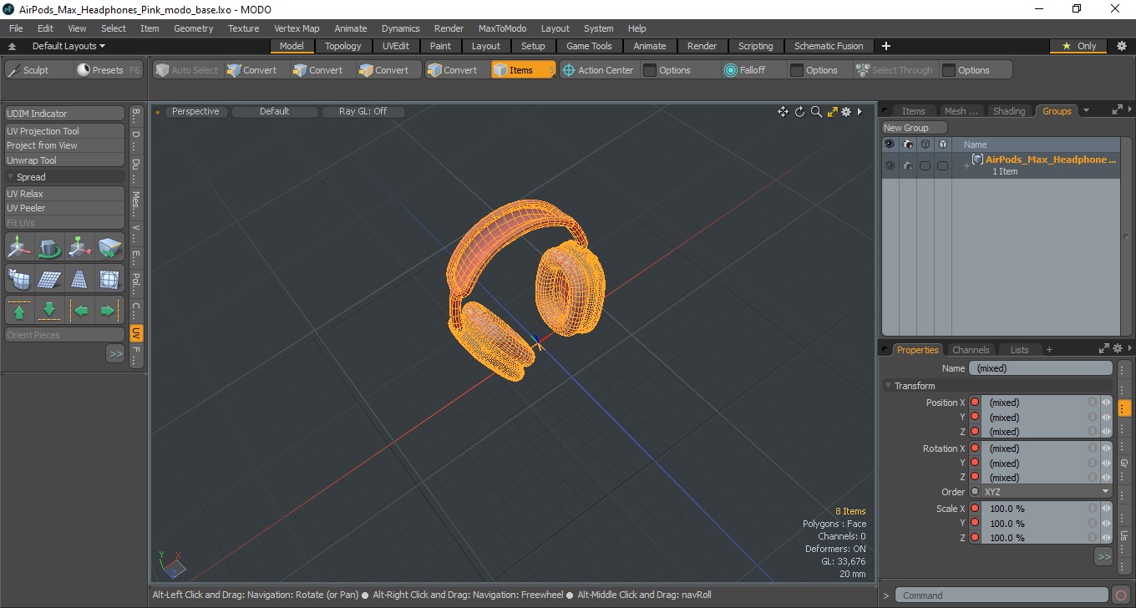Click the UV Relax button
Viewport: 1136px width, 608px height.
tap(65, 194)
